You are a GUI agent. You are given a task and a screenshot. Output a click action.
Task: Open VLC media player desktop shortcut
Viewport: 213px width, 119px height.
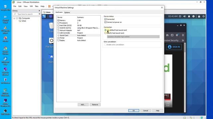pyautogui.click(x=5, y=29)
